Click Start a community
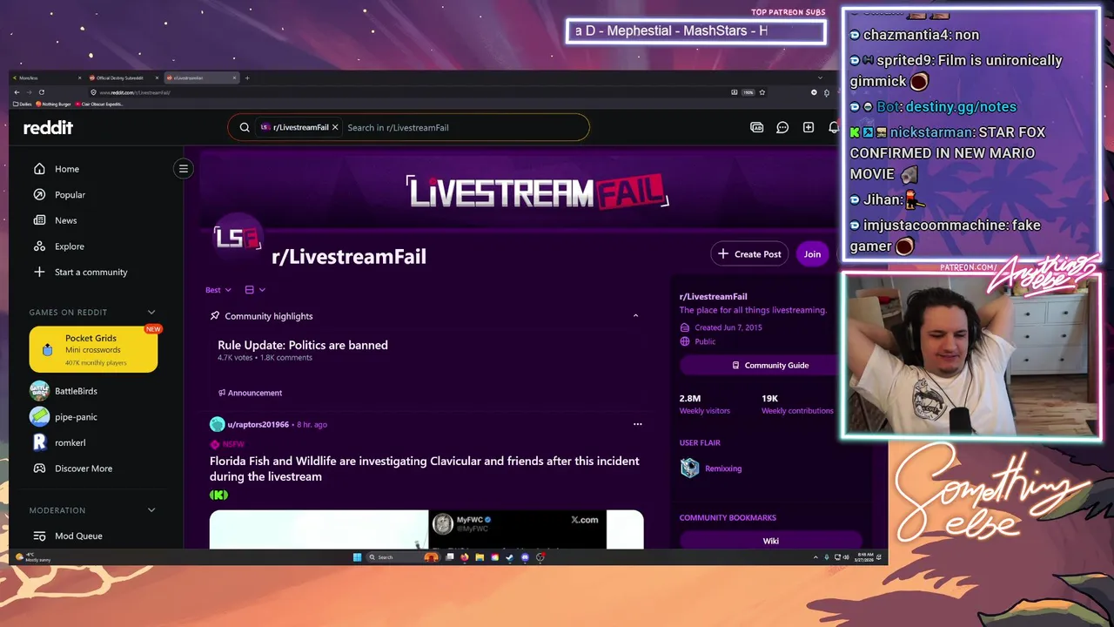 point(91,272)
